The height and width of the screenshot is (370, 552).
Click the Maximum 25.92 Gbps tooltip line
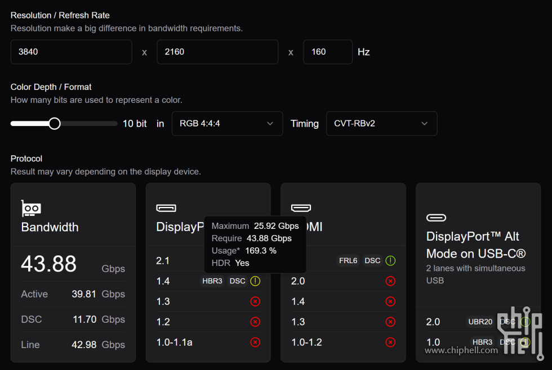pyautogui.click(x=255, y=226)
